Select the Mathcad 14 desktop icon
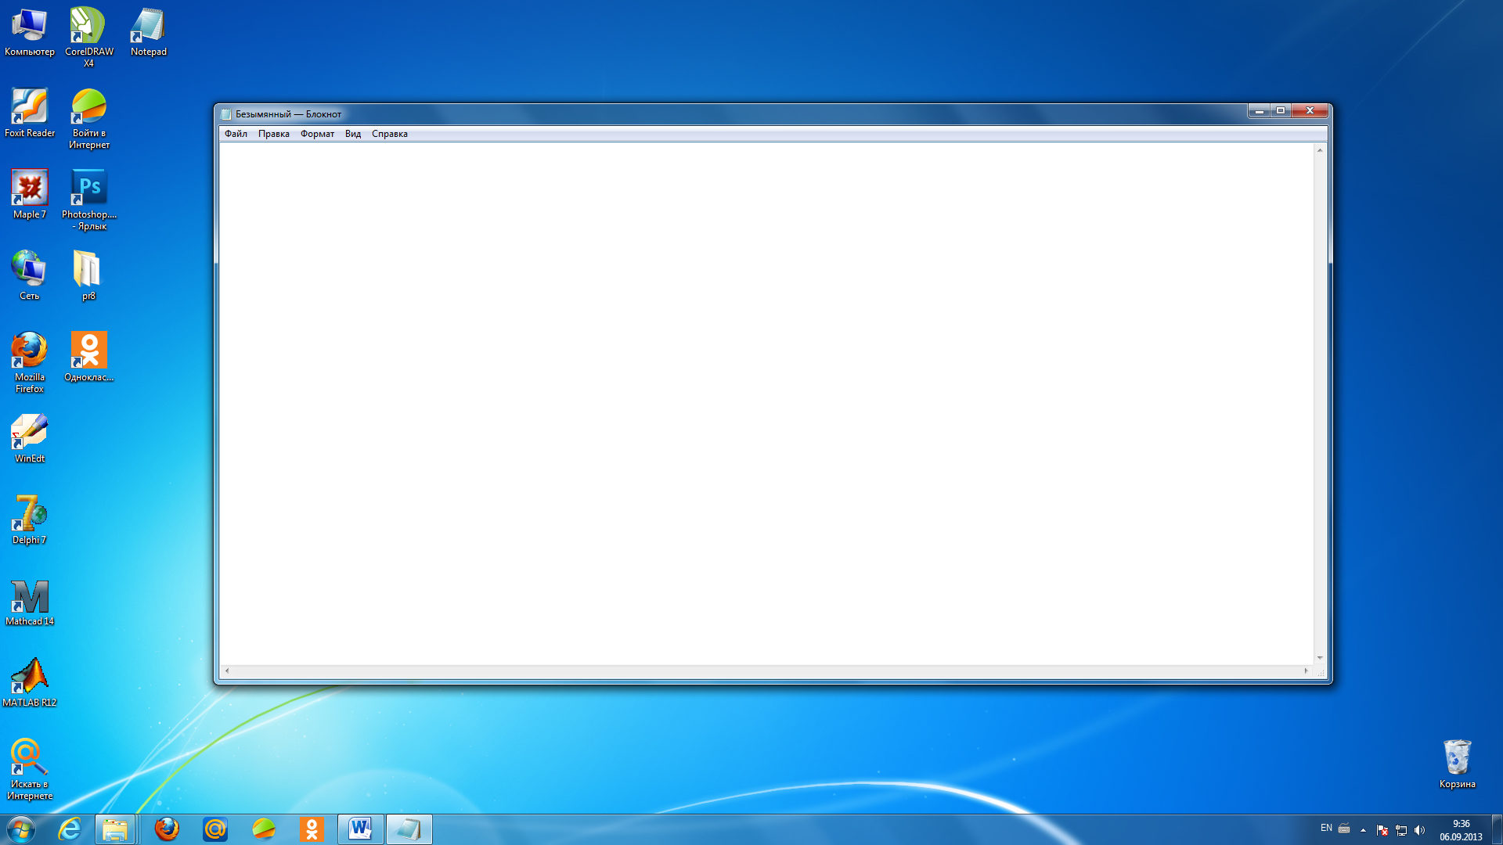This screenshot has width=1503, height=845. [30, 602]
